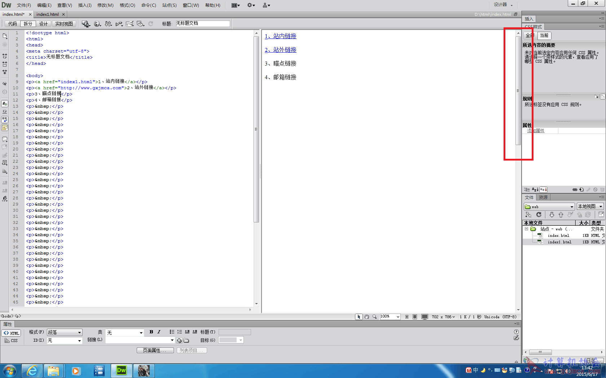Click the get files down arrow
Viewport: 606px width, 378px height.
552,215
